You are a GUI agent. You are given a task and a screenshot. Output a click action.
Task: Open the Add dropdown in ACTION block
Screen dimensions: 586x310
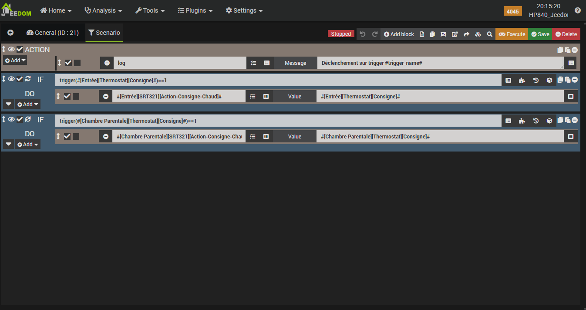(x=15, y=61)
